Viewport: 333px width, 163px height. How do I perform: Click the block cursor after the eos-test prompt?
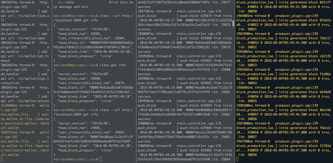point(101,159)
